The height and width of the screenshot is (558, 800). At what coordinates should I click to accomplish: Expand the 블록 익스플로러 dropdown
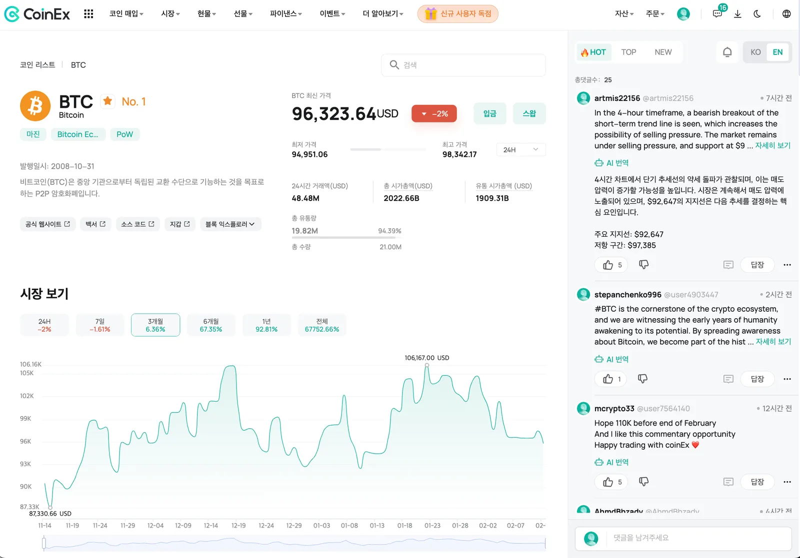(x=230, y=224)
